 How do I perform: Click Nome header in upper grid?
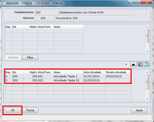[x=68, y=27]
